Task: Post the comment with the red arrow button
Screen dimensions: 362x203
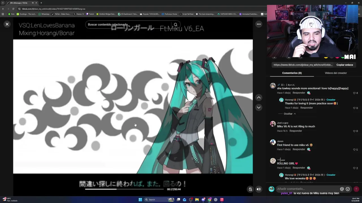Action: (x=356, y=189)
